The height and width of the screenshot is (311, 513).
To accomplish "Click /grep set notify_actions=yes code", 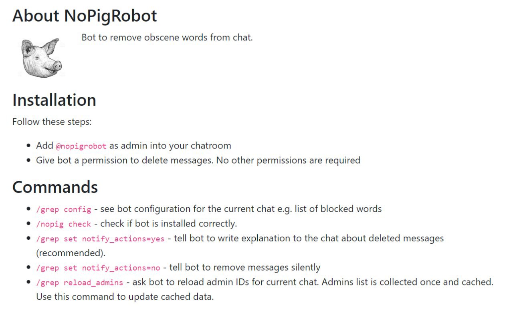I will tap(100, 239).
